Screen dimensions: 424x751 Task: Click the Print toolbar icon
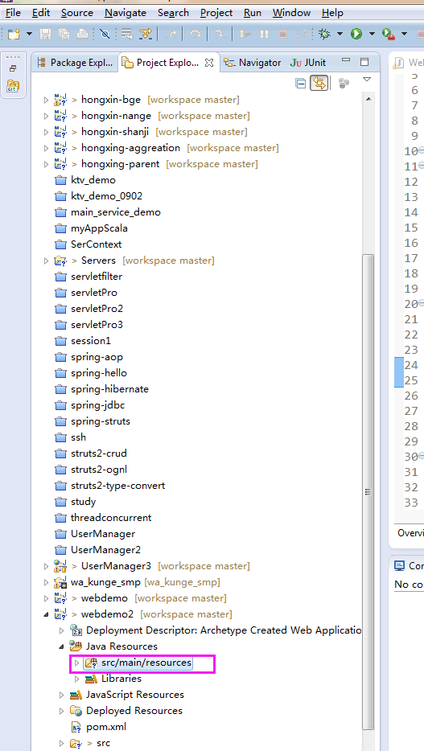[82, 34]
